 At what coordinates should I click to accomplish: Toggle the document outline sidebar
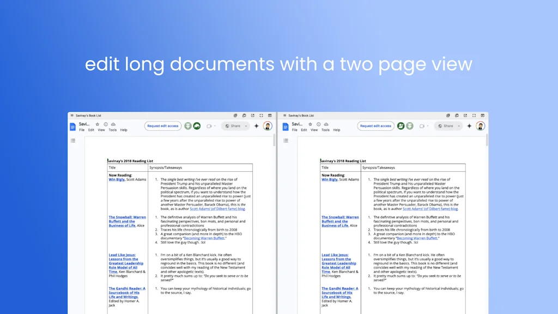(x=74, y=140)
